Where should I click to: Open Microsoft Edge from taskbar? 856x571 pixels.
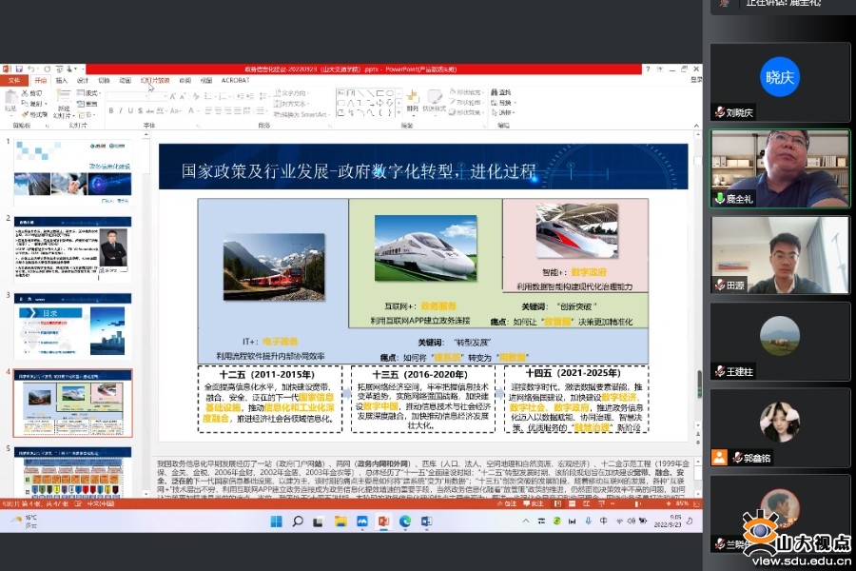[405, 522]
